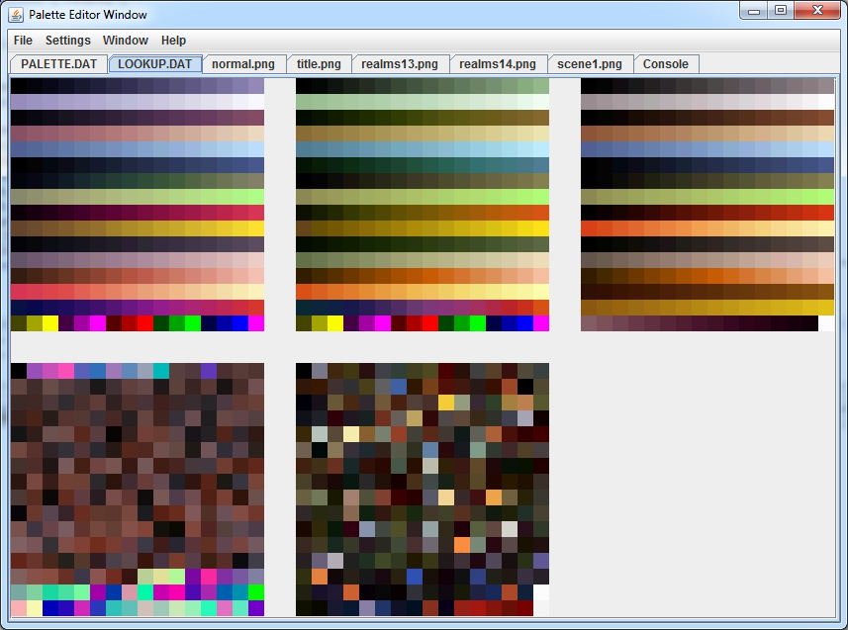Click the Java icon in the title bar
848x630 pixels.
[16, 14]
